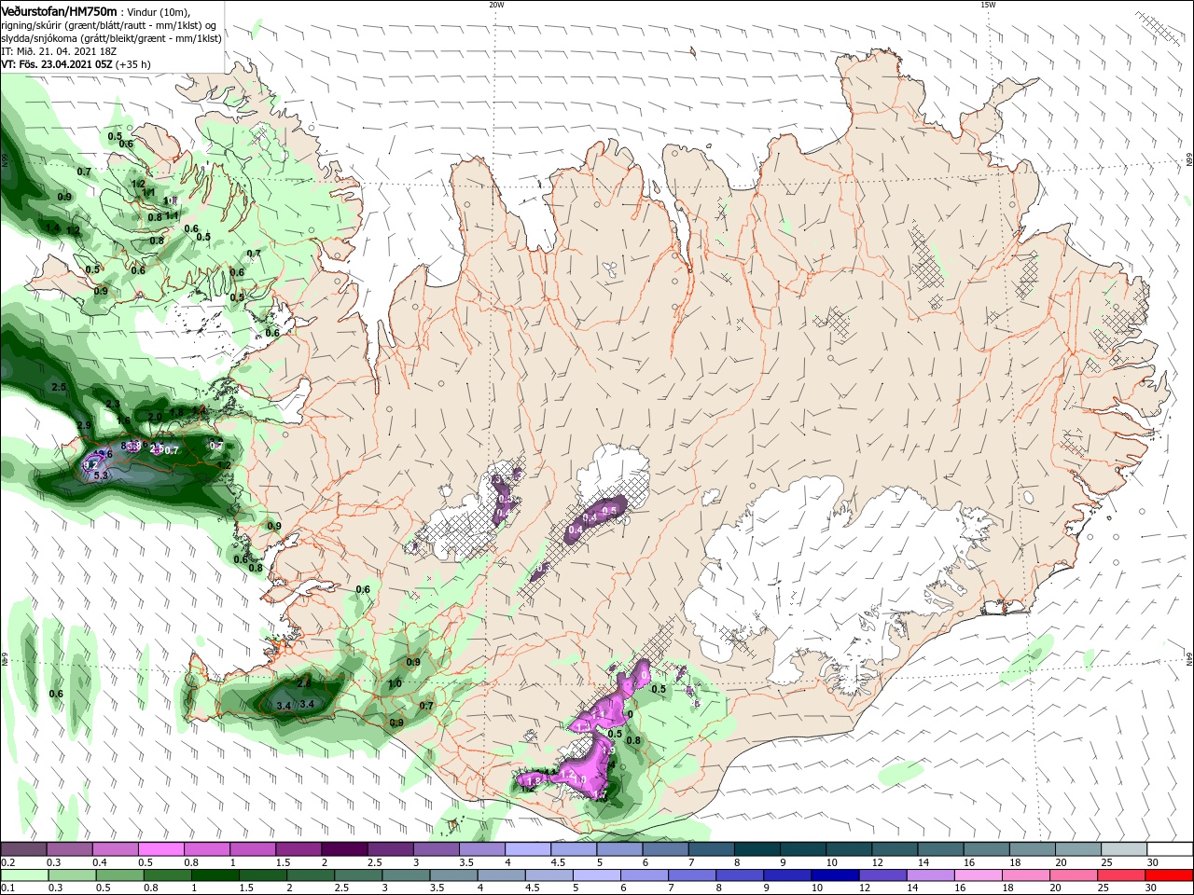Click the 'VT: Fös. 23.04.2021 05Z' valid time
Viewport: 1194px width, 895px height.
point(57,65)
